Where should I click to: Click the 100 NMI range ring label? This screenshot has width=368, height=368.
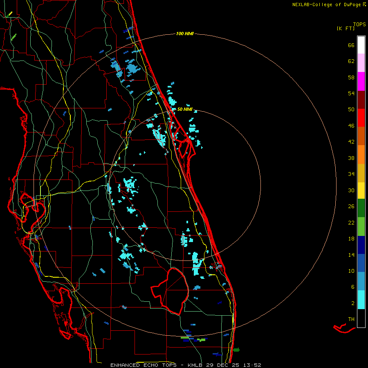click(185, 34)
